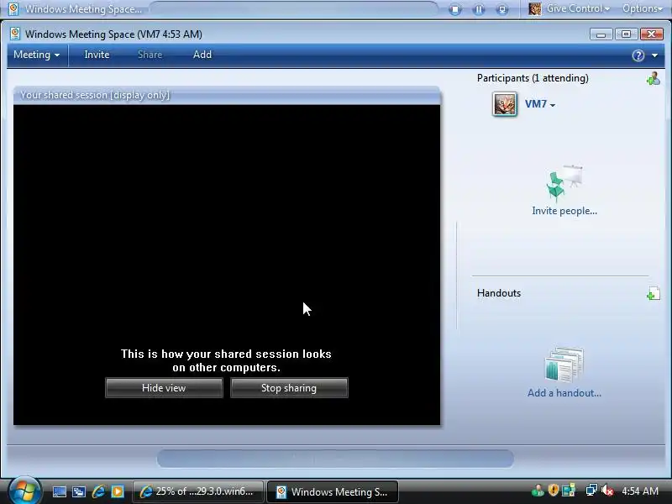The height and width of the screenshot is (504, 672).
Task: Pause sharing using top sharing bar icon
Action: click(479, 9)
